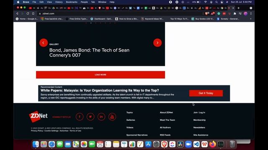
Task: Bookmark this page icon in toolbar
Action: [x=33, y=13]
